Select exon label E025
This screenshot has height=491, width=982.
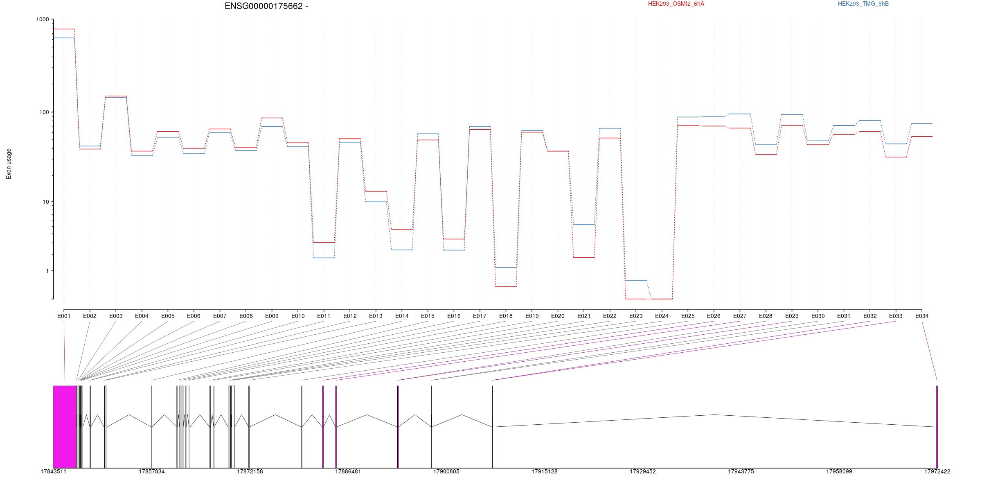pos(688,316)
